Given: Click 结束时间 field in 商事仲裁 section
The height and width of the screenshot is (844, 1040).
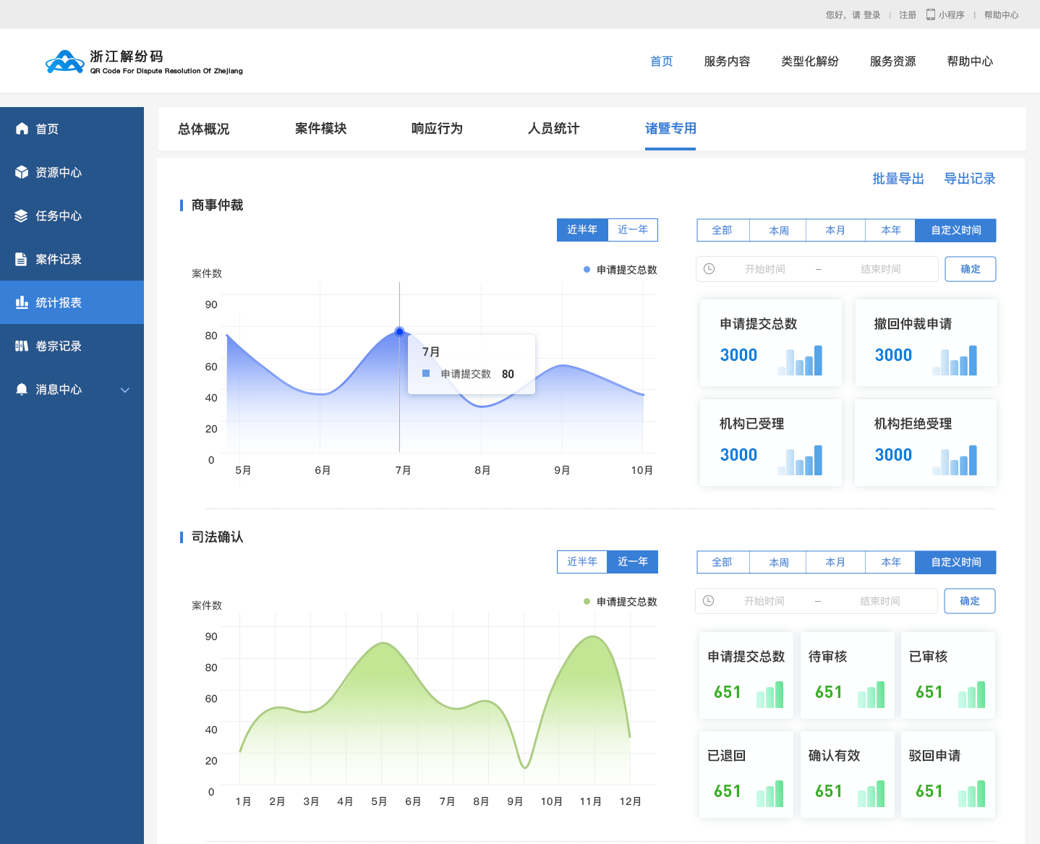Looking at the screenshot, I should coord(881,269).
